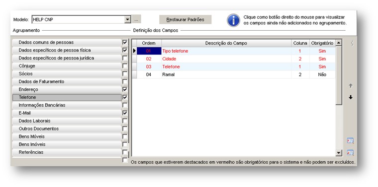The image size is (378, 187).
Task: Click the field grid vertical scrollbar thumb
Action: click(339, 75)
